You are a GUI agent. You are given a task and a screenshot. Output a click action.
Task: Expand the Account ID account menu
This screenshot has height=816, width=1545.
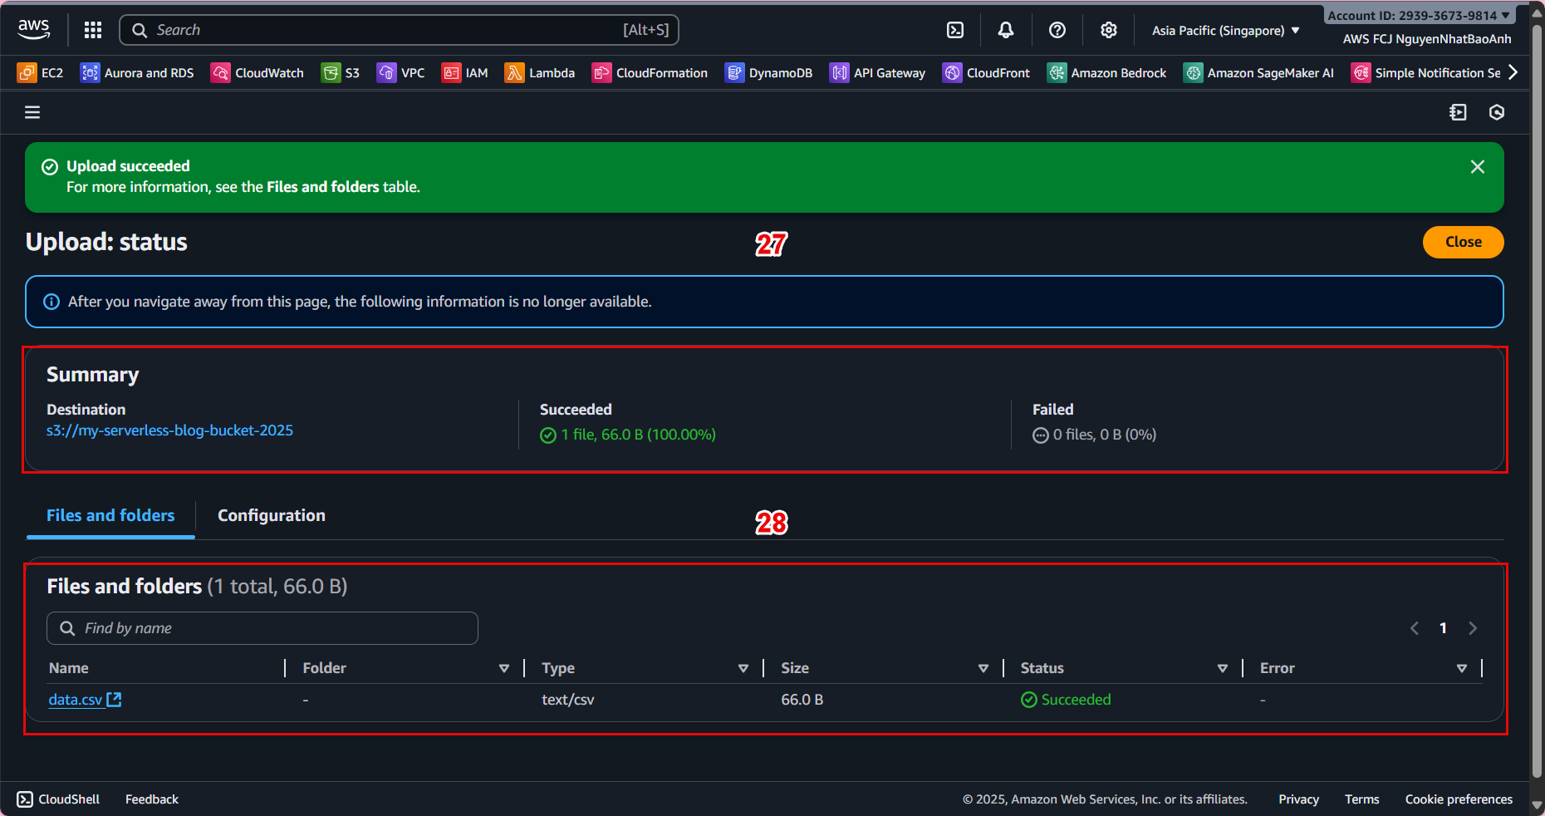tap(1419, 16)
